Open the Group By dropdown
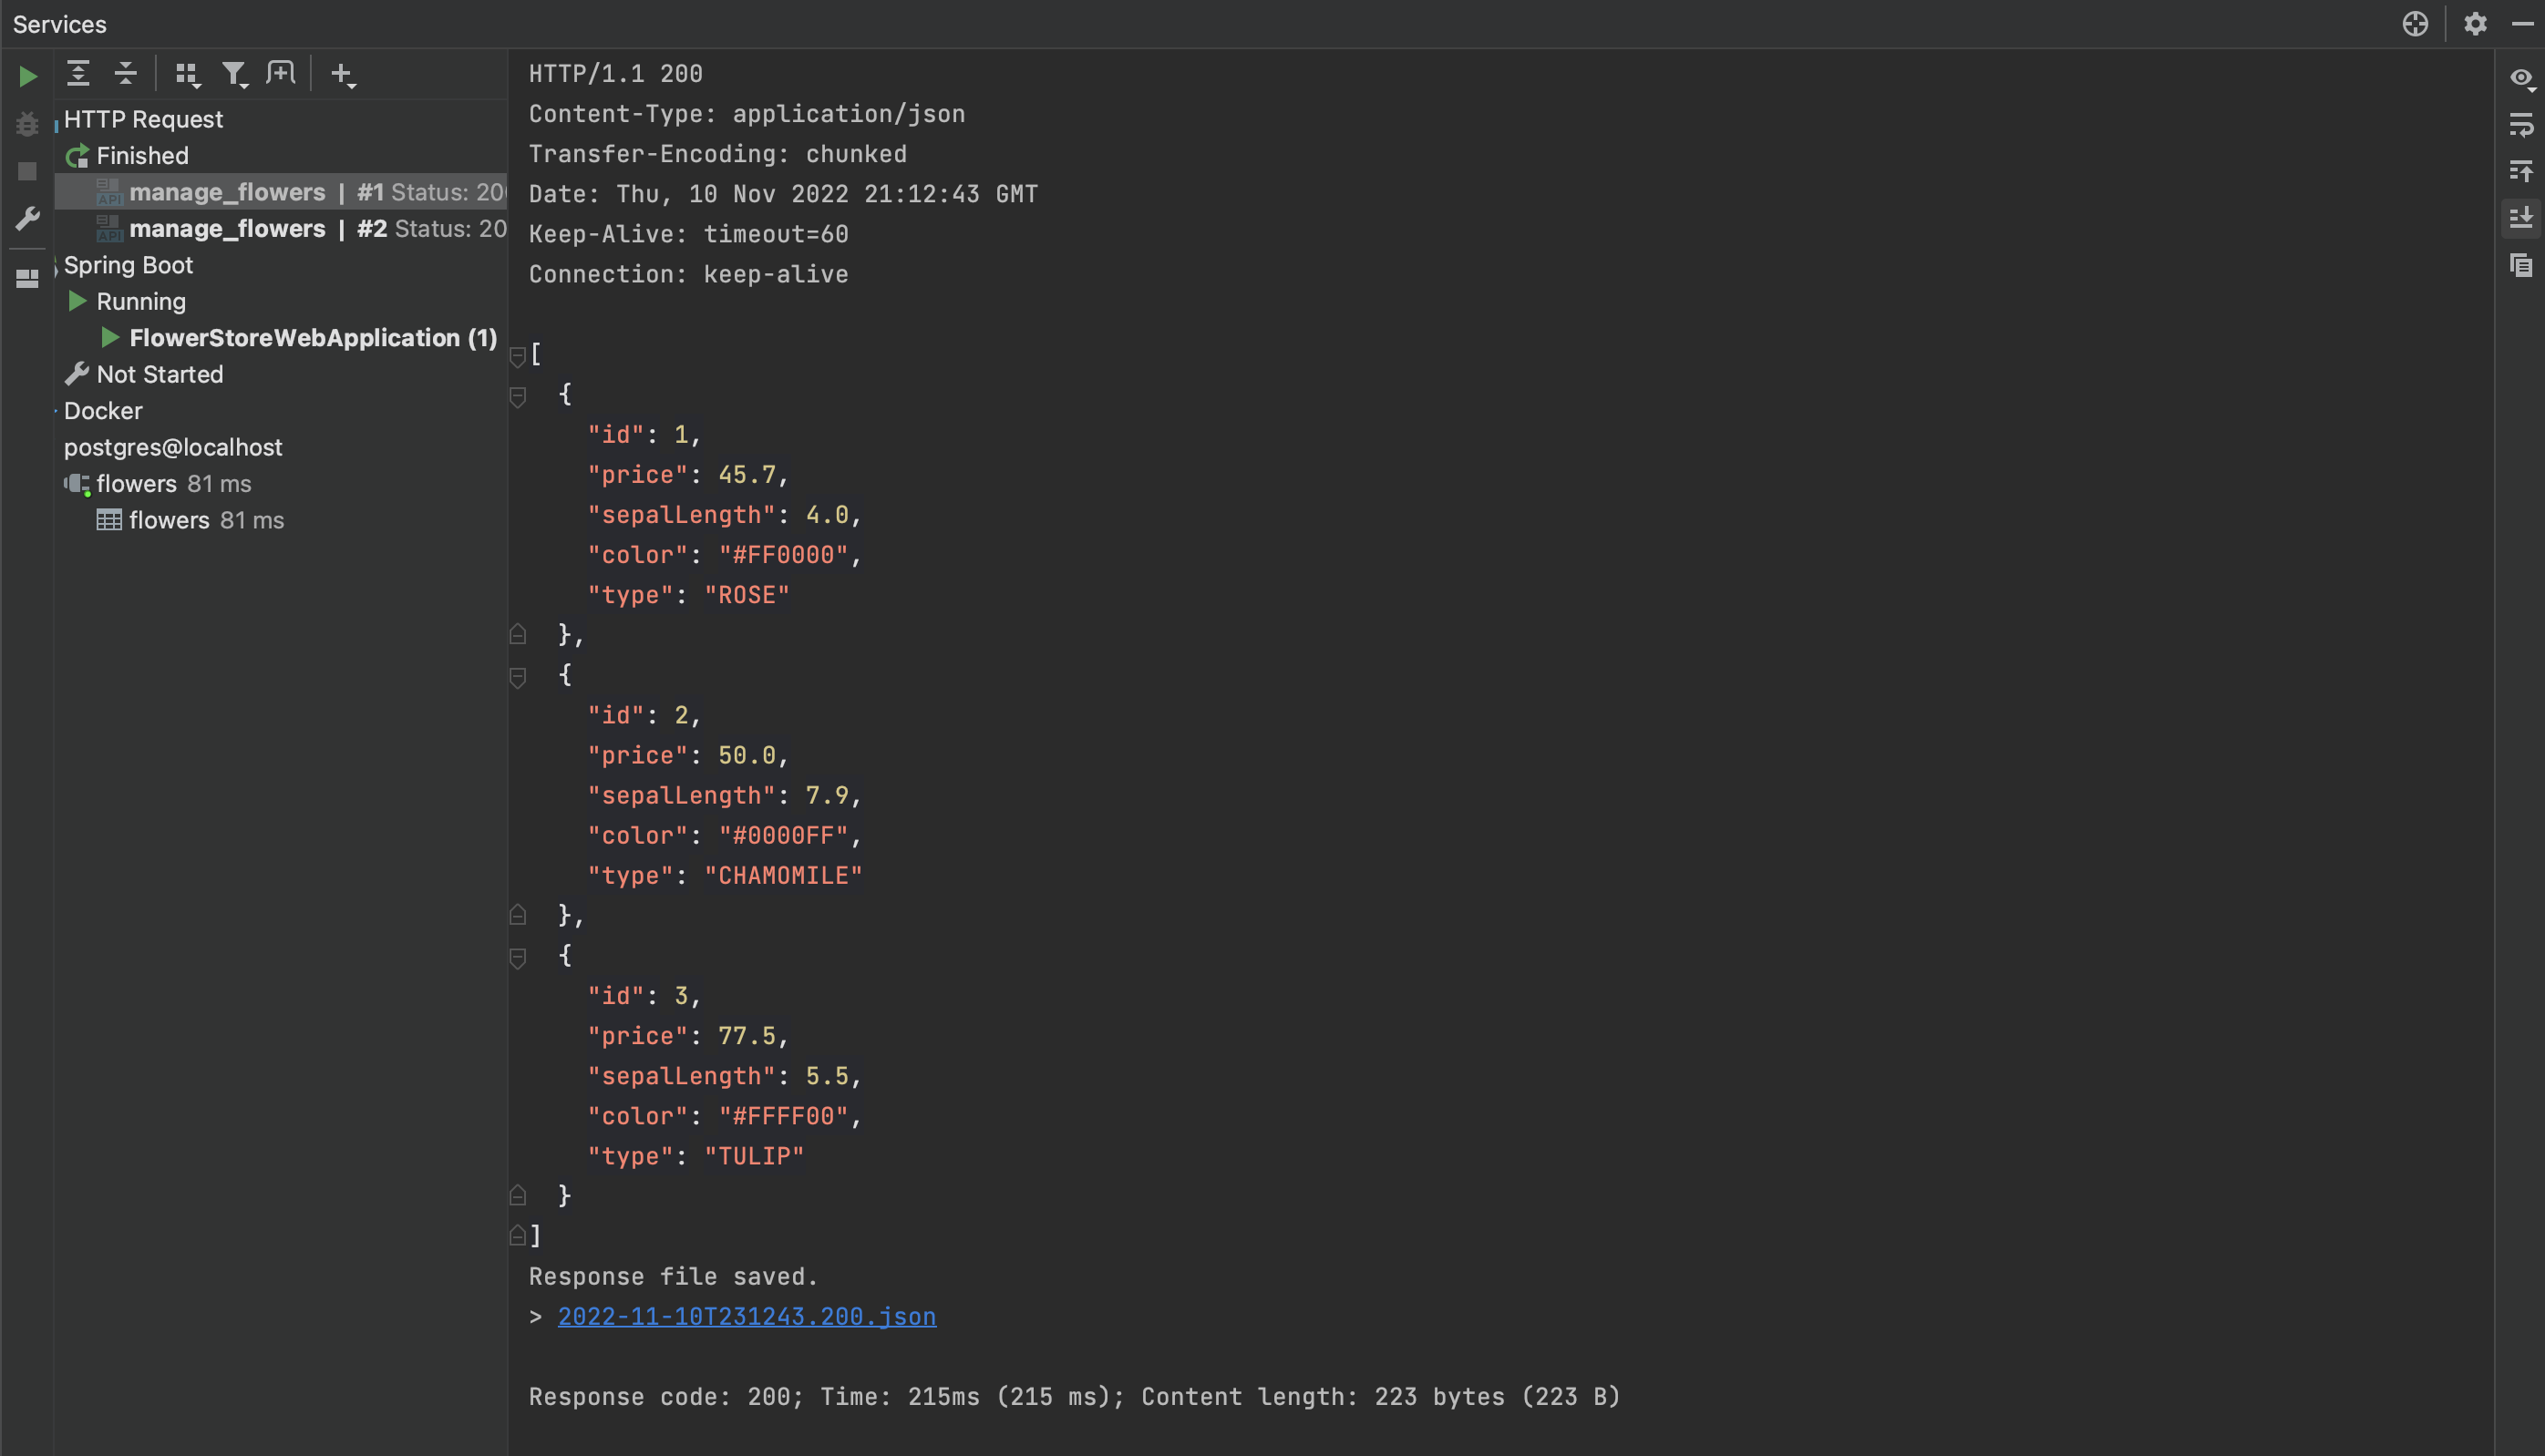2545x1456 pixels. (187, 74)
